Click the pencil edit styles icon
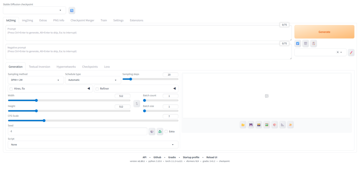The height and width of the screenshot is (169, 358). point(351,52)
